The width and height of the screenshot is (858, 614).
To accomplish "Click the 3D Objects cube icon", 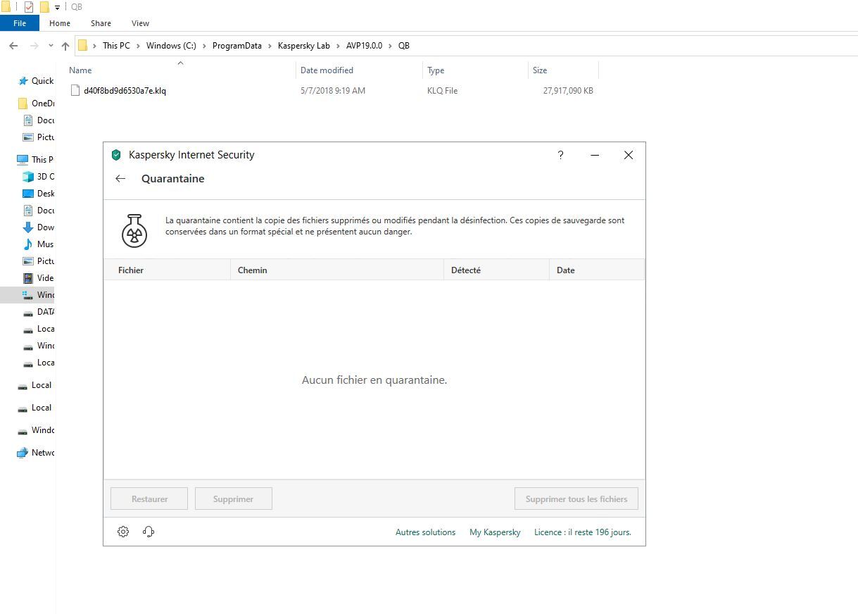I will pos(28,177).
